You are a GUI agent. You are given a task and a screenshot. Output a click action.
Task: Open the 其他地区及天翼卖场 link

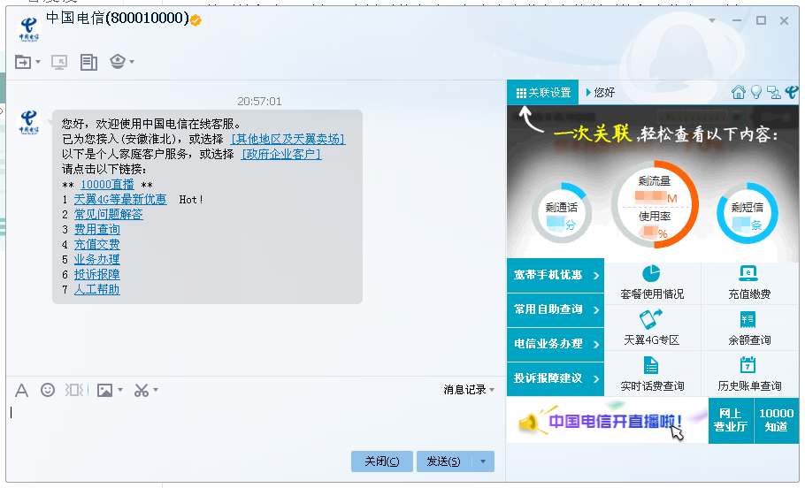coord(288,139)
